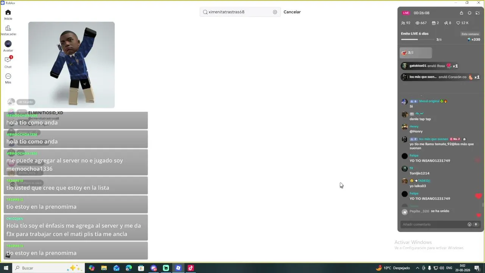Viewport: 485px width, 273px height.
Task: Select message 'tío usted que cree'
Action: point(76,185)
